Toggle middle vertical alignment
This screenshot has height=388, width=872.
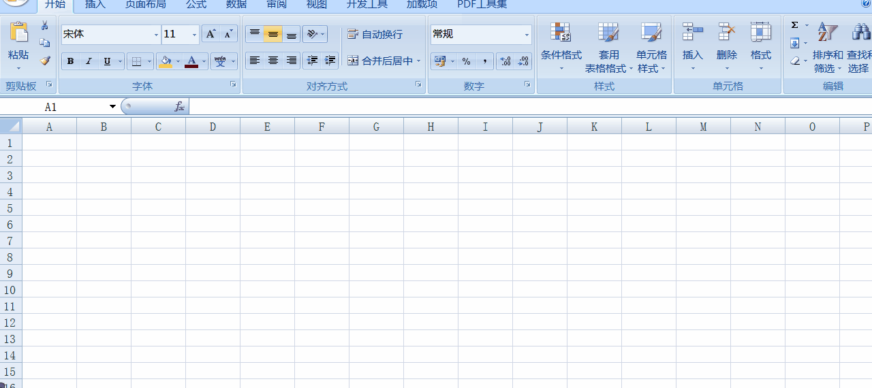273,34
